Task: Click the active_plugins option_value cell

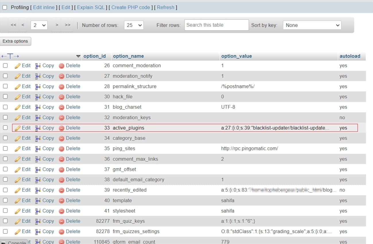Action: coord(275,128)
